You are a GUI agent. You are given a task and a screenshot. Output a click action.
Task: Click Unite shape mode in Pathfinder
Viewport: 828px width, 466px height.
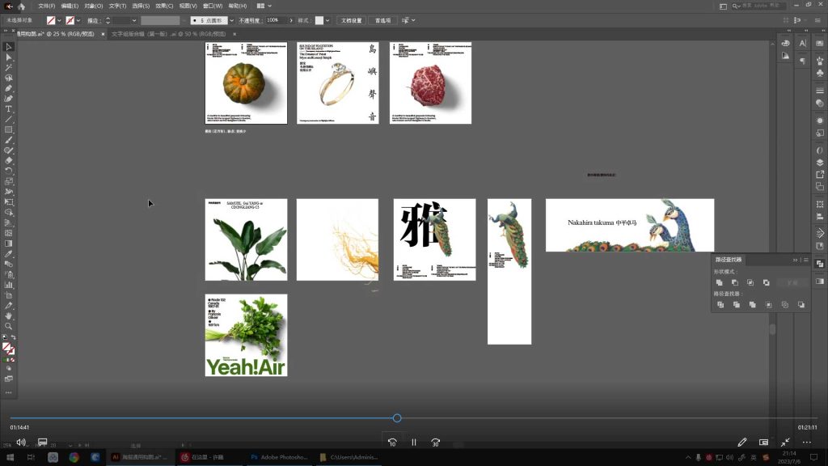[x=719, y=282]
